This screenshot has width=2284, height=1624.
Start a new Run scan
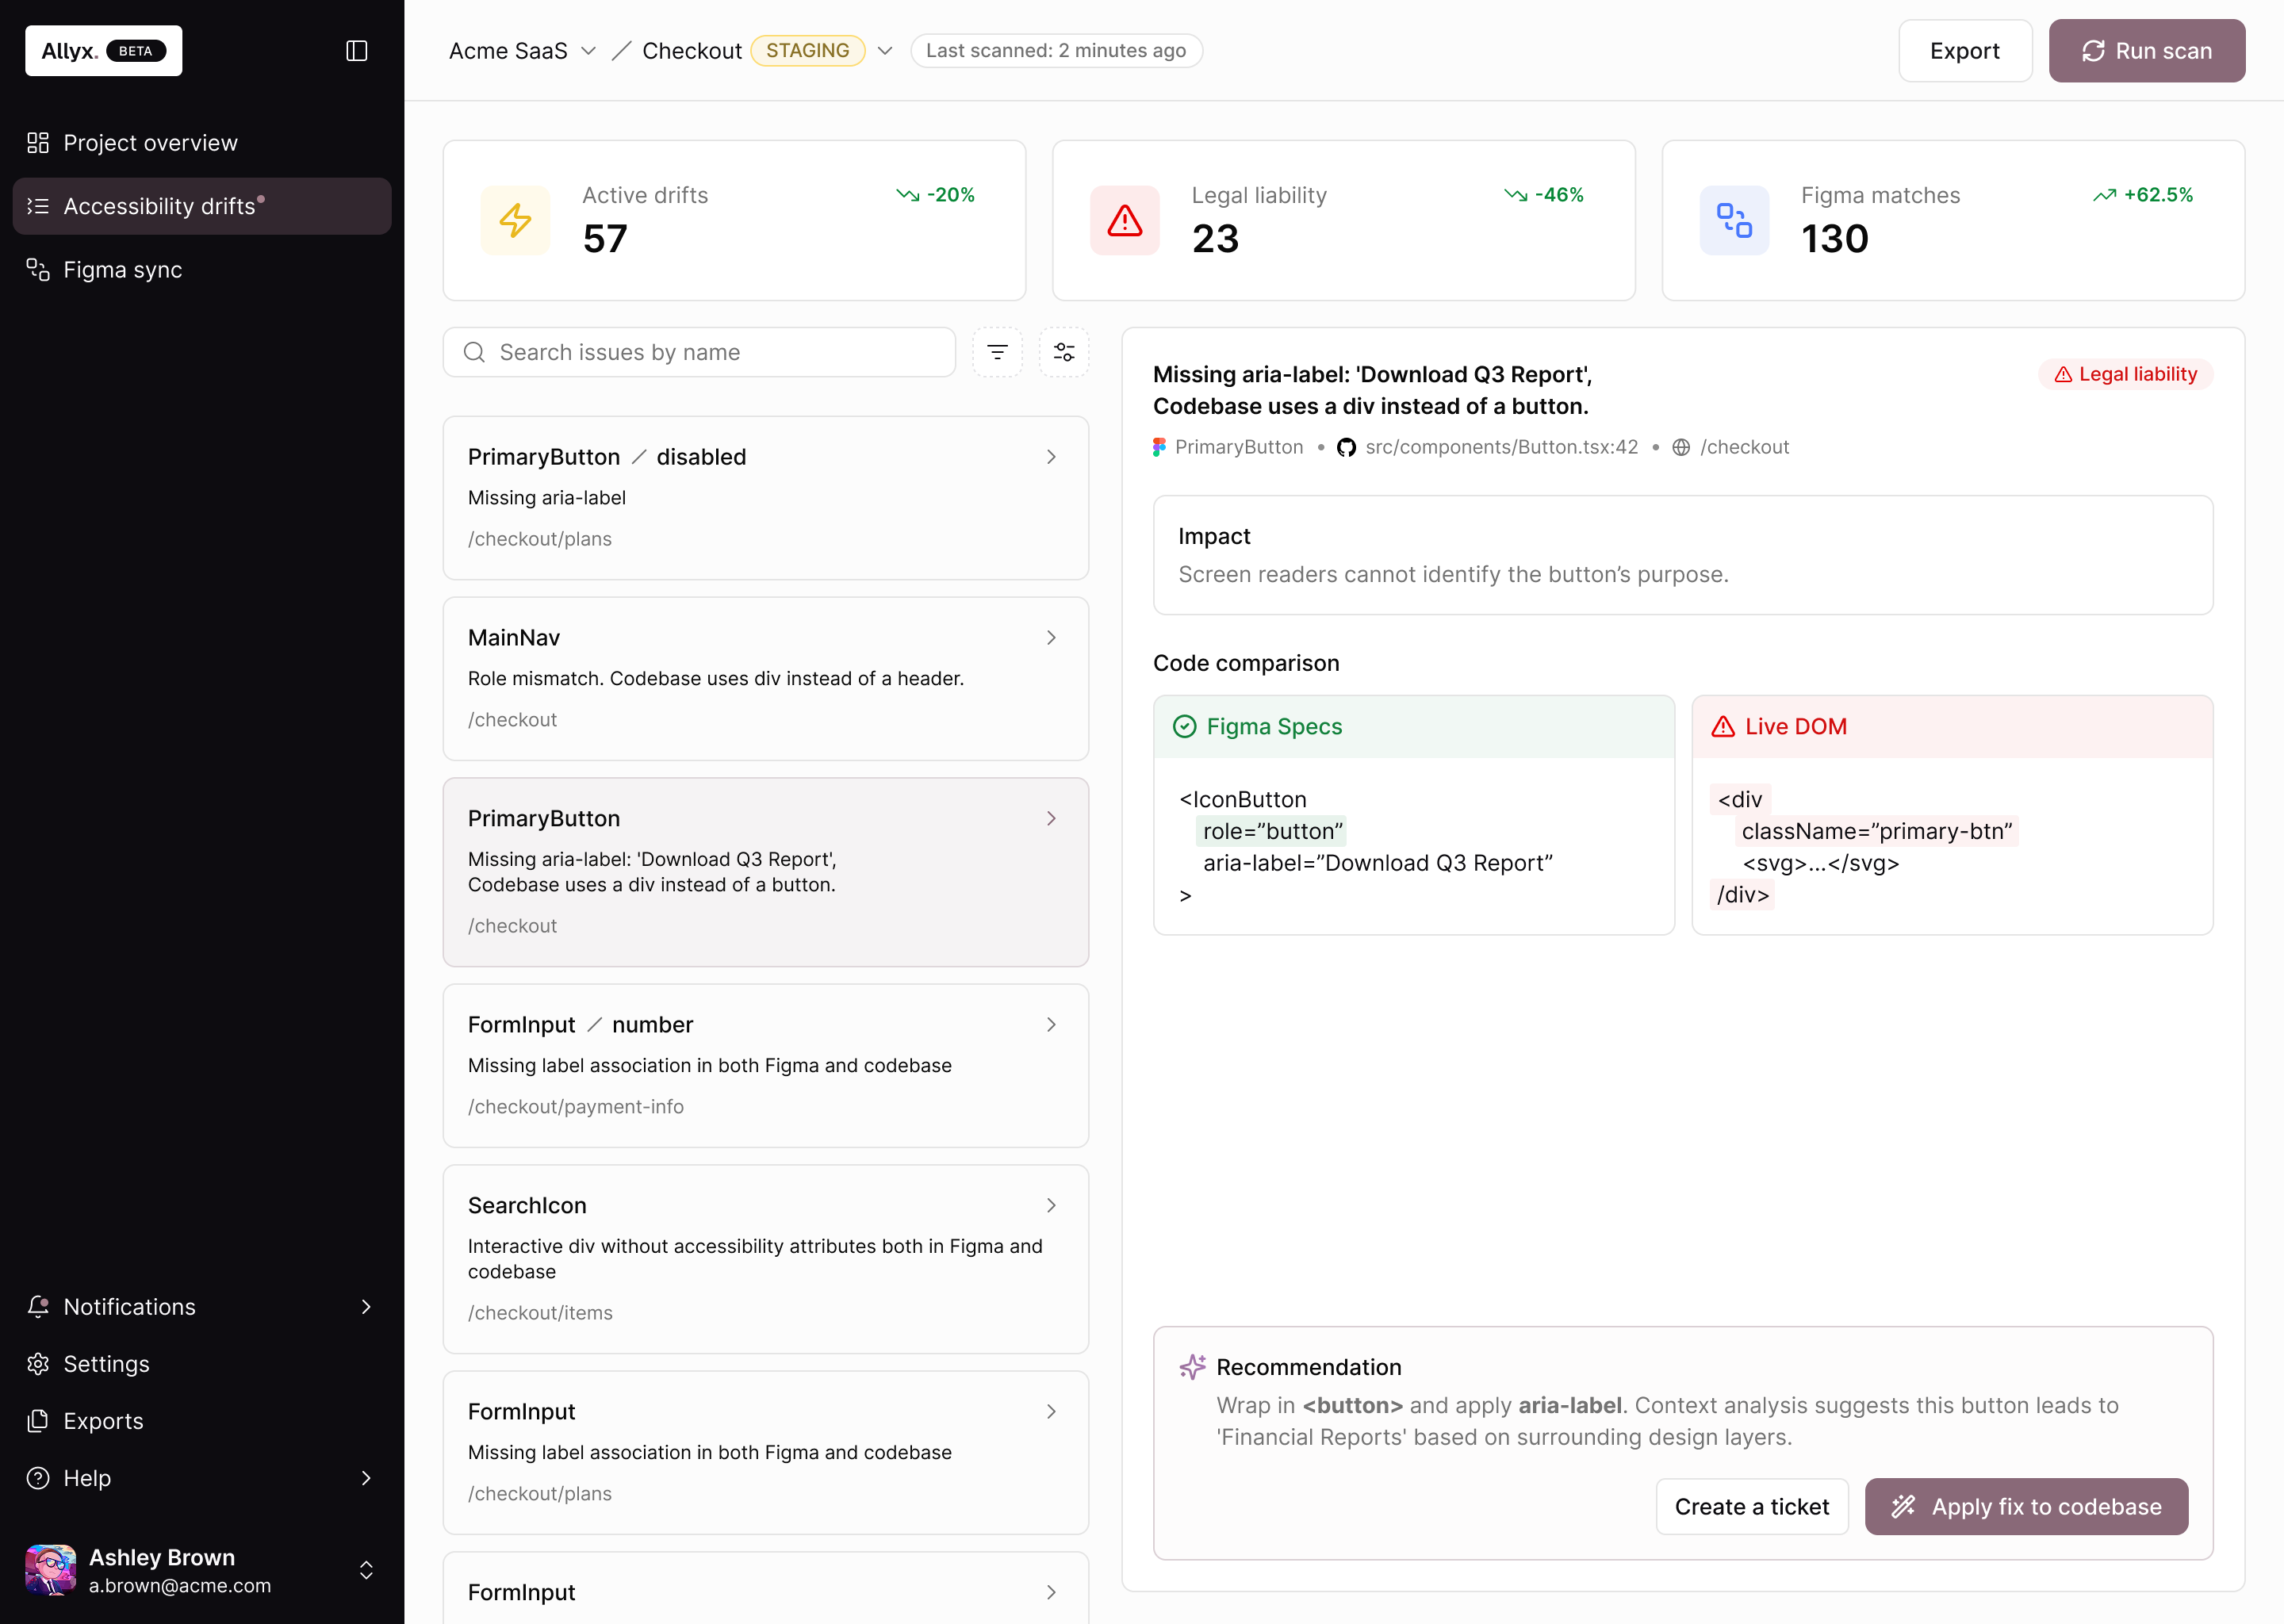pyautogui.click(x=2147, y=51)
